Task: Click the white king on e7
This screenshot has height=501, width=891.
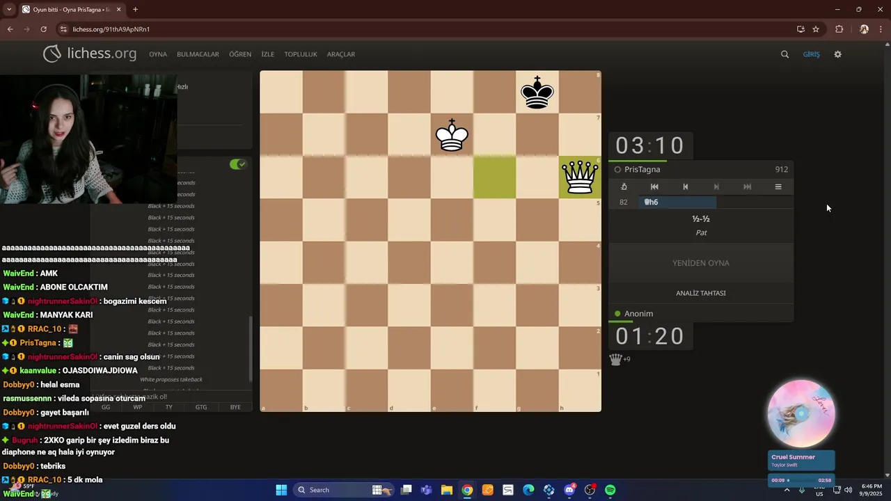Action: (452, 134)
